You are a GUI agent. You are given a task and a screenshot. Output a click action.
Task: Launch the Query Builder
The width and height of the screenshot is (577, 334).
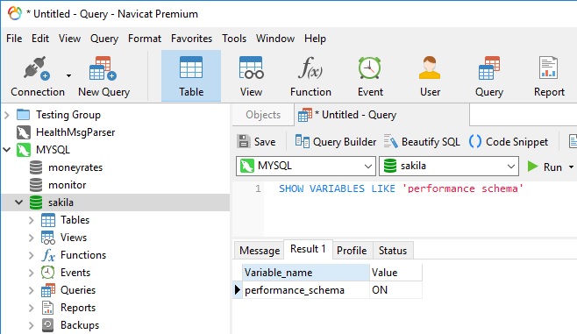[x=336, y=142]
